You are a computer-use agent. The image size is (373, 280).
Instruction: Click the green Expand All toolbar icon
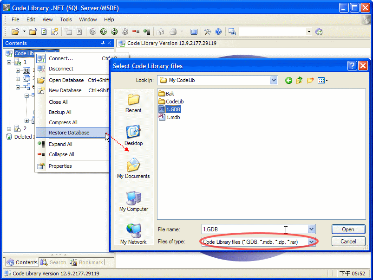[x=146, y=32]
